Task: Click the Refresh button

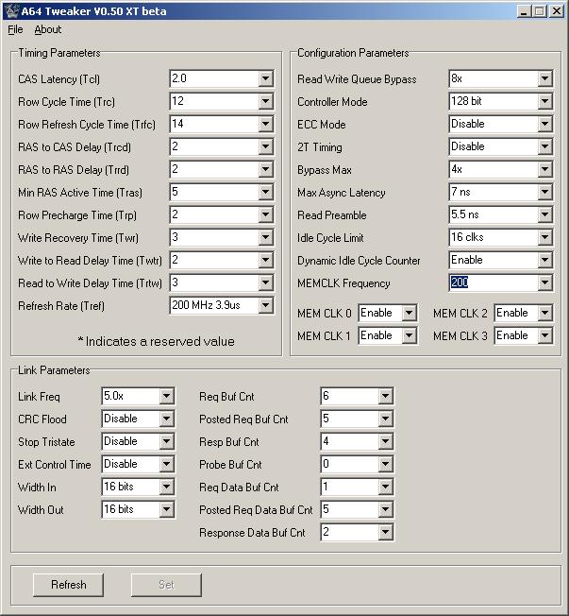Action: click(68, 585)
